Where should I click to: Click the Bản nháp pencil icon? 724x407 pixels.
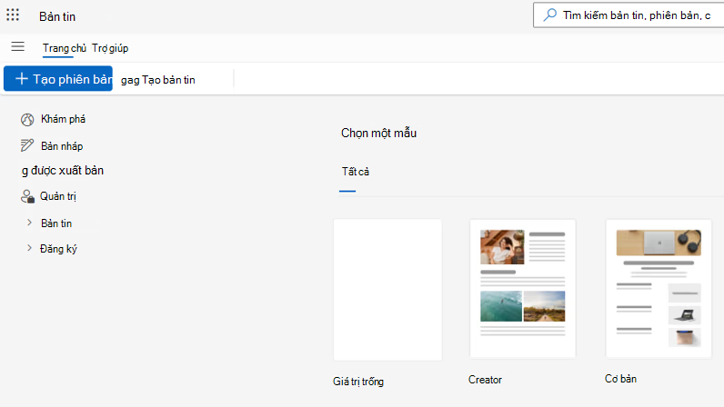pyautogui.click(x=26, y=145)
